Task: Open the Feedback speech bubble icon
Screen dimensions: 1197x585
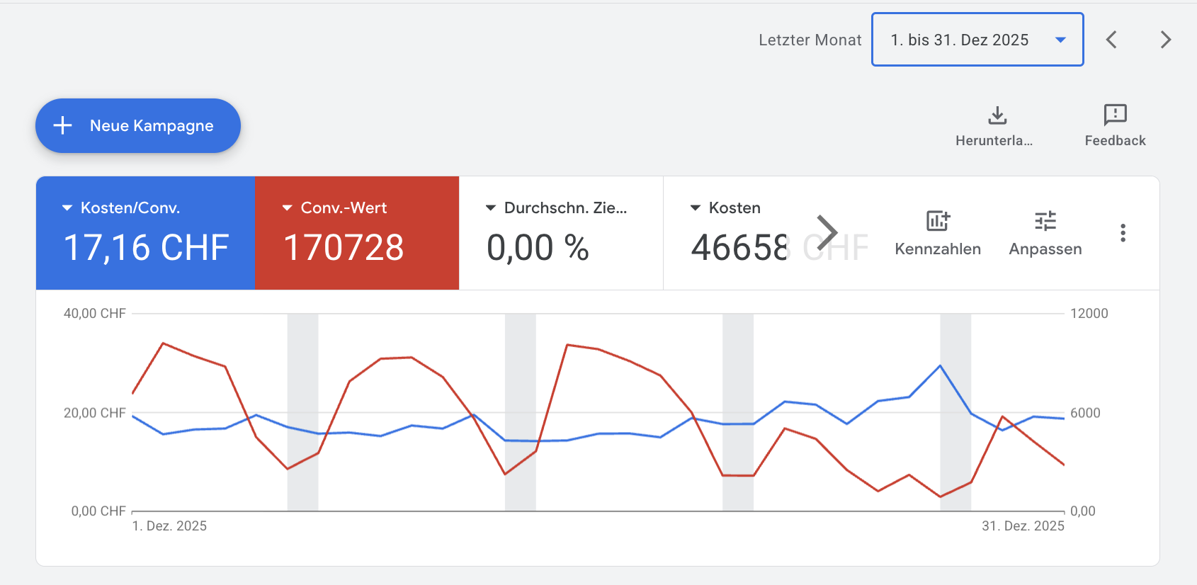Action: 1115,115
